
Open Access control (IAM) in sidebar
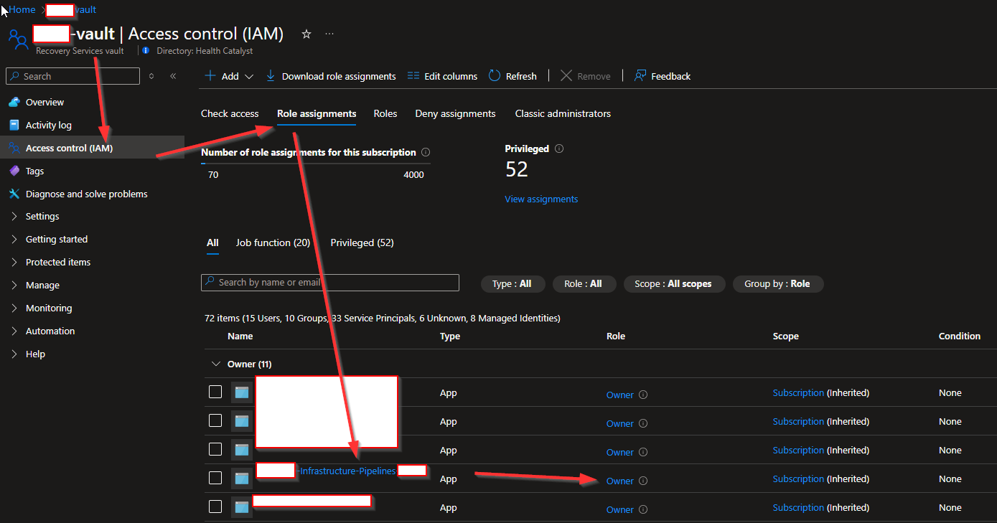(x=92, y=148)
